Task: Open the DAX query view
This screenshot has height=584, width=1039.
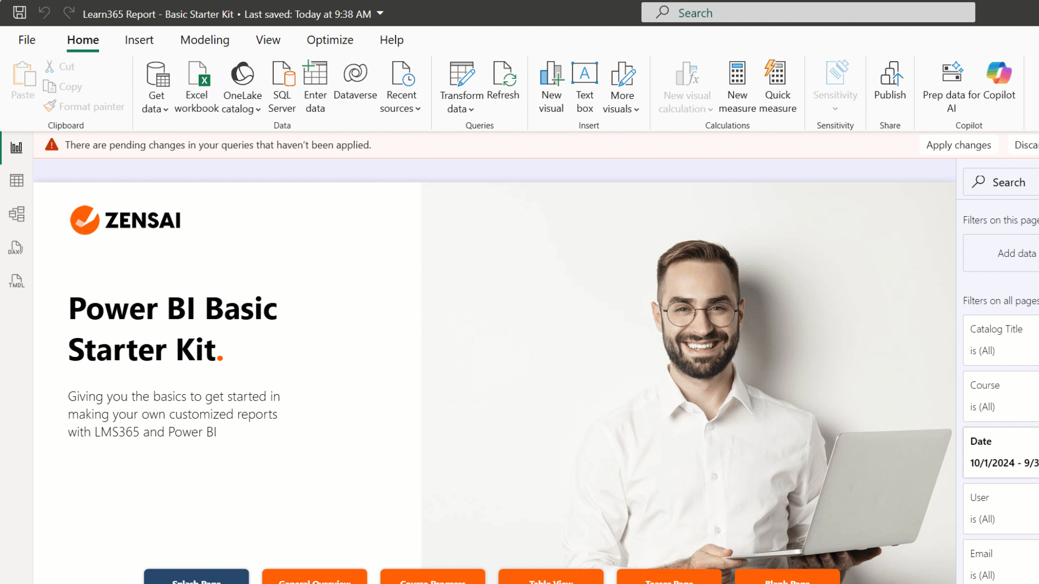Action: (x=16, y=248)
